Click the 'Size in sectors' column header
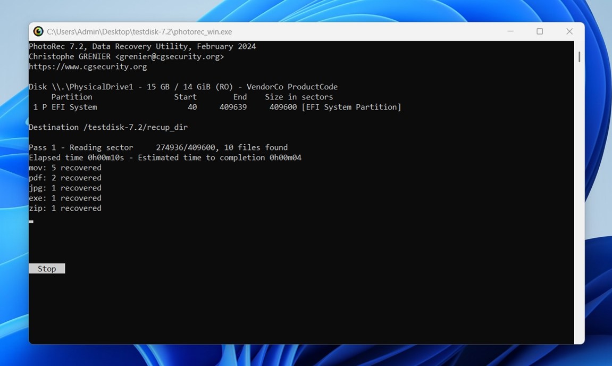Screen dimensions: 612x366 pyautogui.click(x=299, y=97)
